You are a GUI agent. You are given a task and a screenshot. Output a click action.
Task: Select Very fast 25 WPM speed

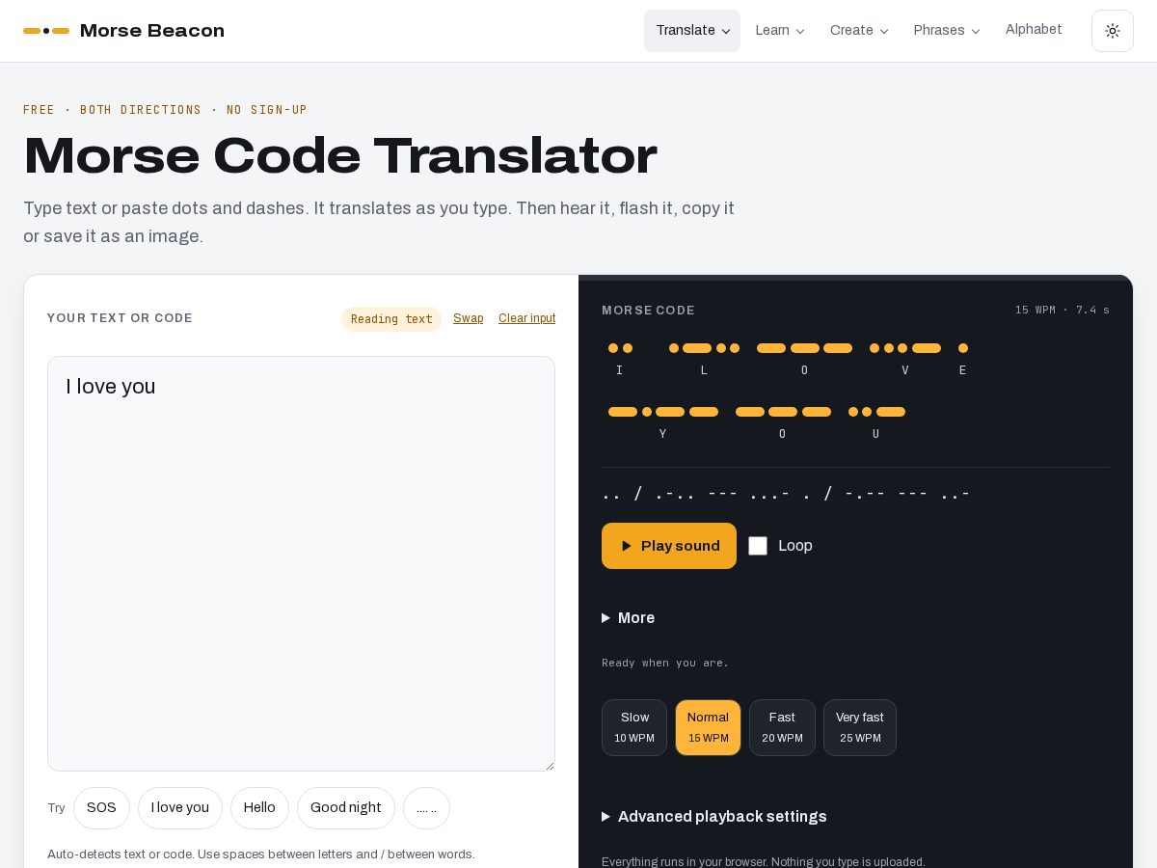point(860,727)
